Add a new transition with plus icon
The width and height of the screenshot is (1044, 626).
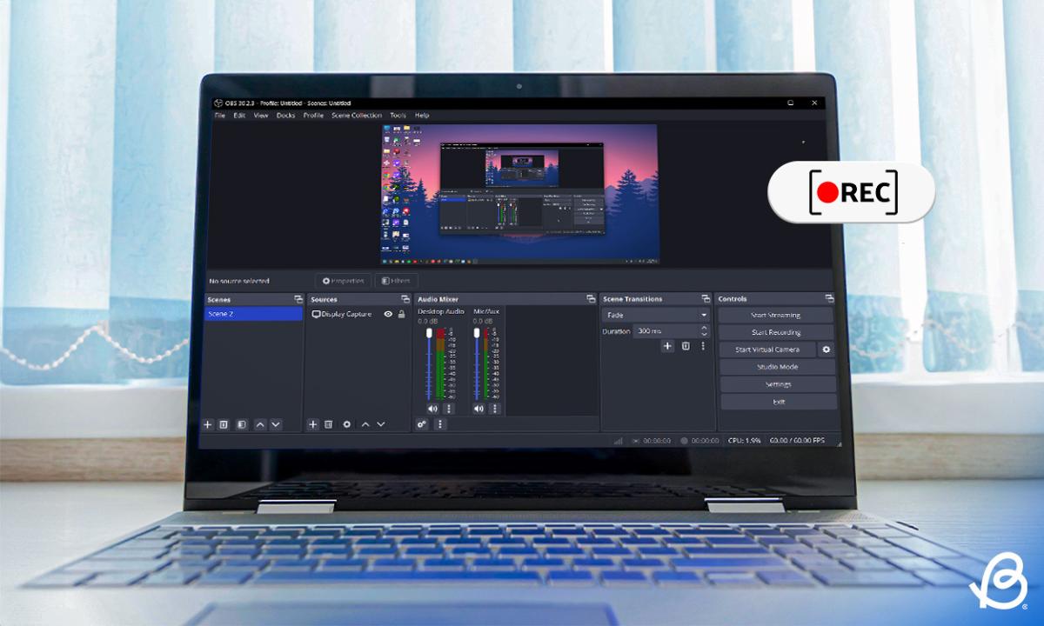coord(667,346)
